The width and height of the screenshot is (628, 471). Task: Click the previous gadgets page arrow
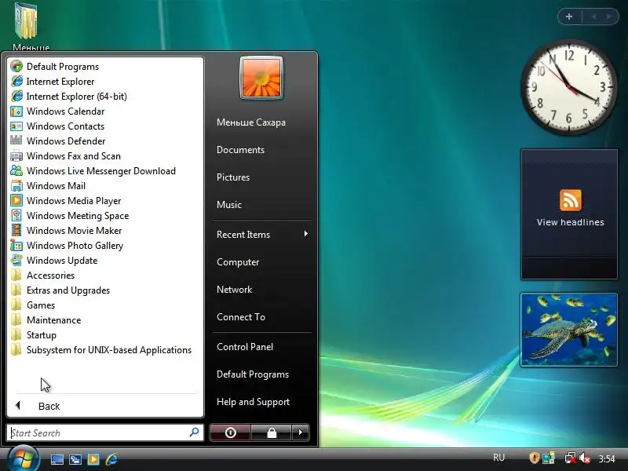pos(593,16)
